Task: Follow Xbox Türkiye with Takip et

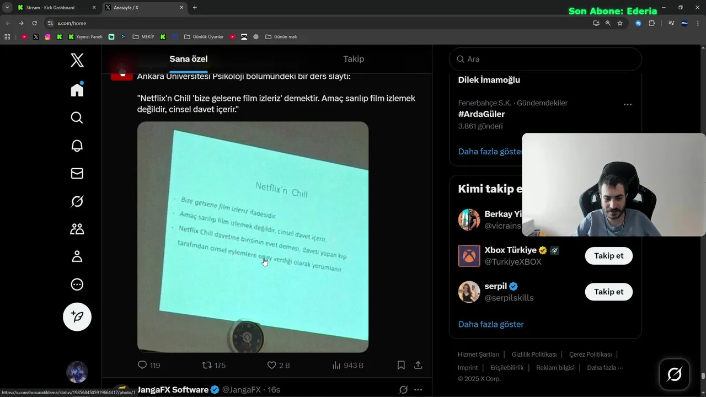Action: click(609, 256)
